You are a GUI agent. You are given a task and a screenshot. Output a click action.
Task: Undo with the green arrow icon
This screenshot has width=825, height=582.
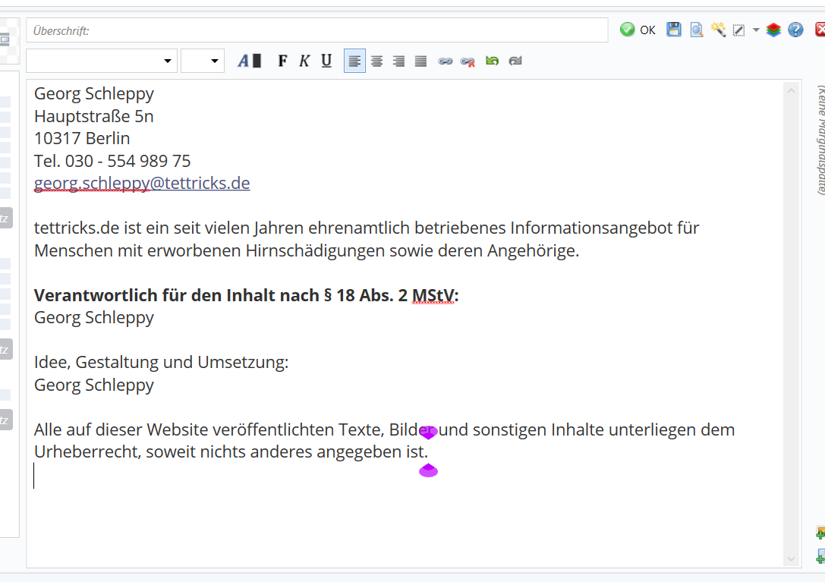pyautogui.click(x=492, y=61)
